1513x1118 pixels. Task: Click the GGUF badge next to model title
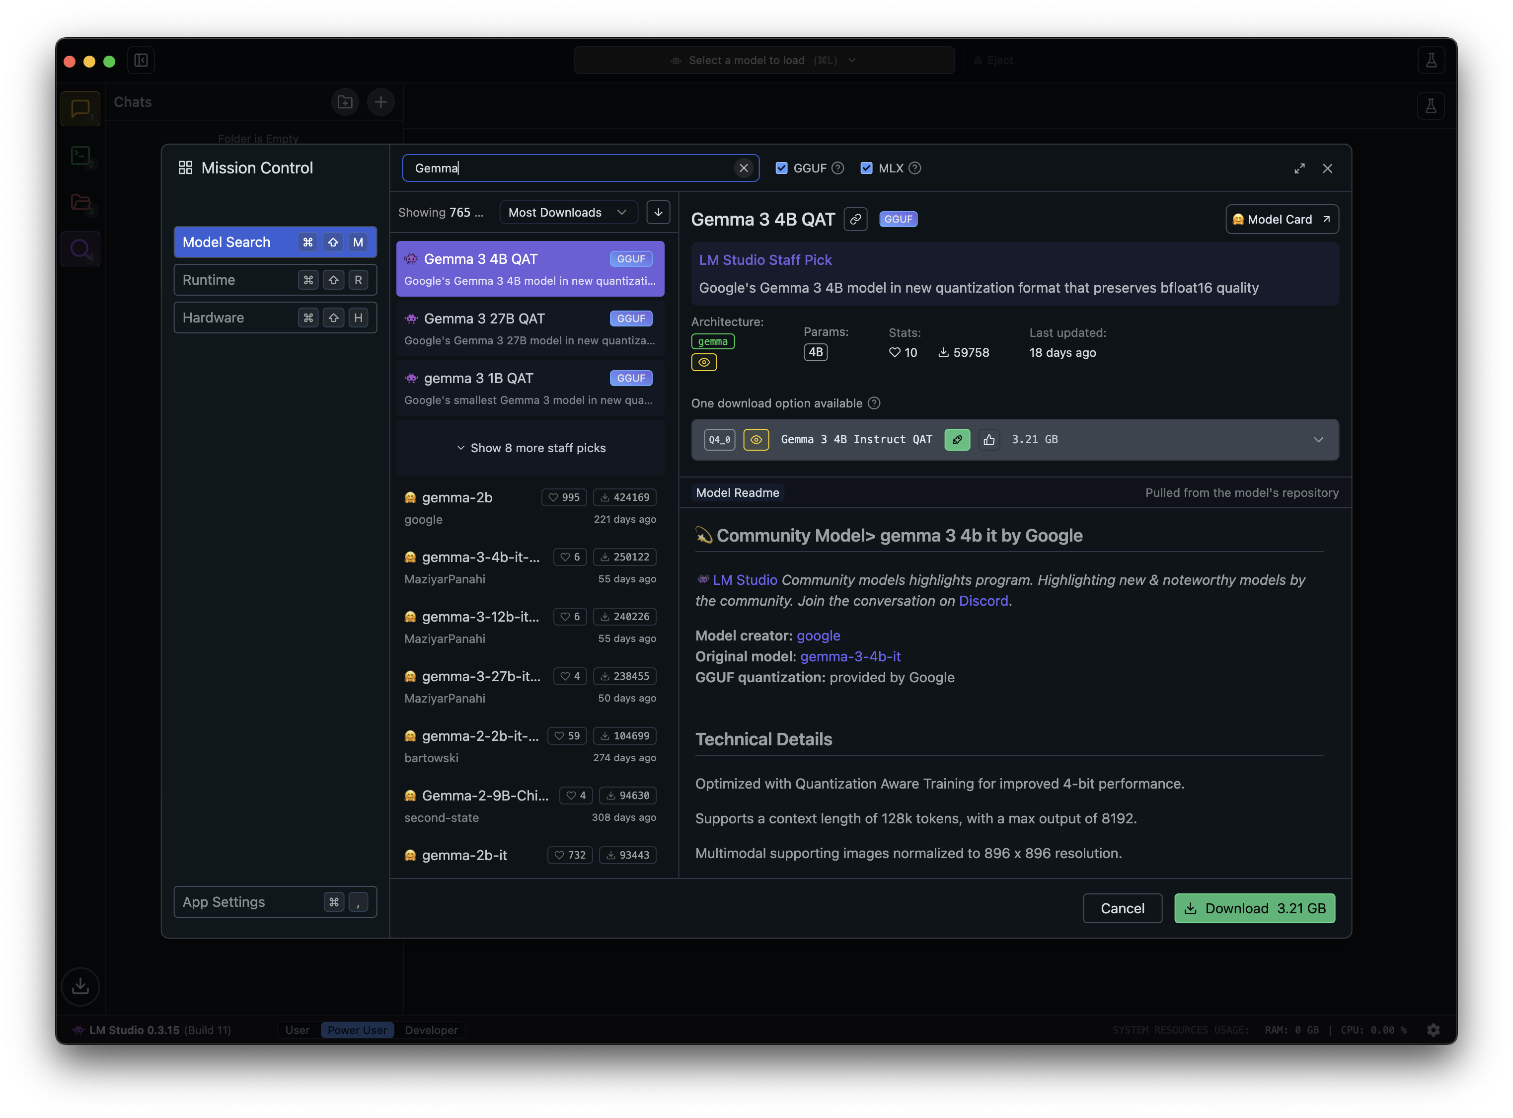[x=898, y=219]
